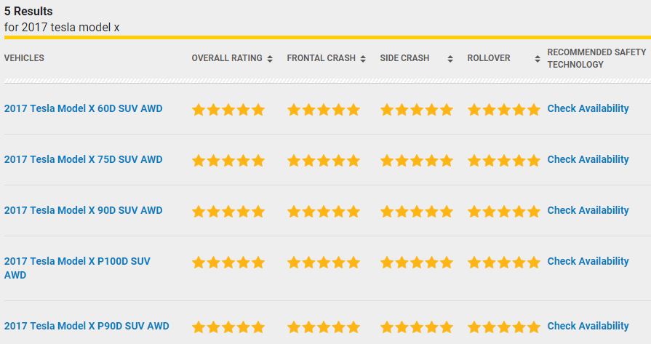Check Availability for the 60D model
This screenshot has width=651, height=344.
588,108
